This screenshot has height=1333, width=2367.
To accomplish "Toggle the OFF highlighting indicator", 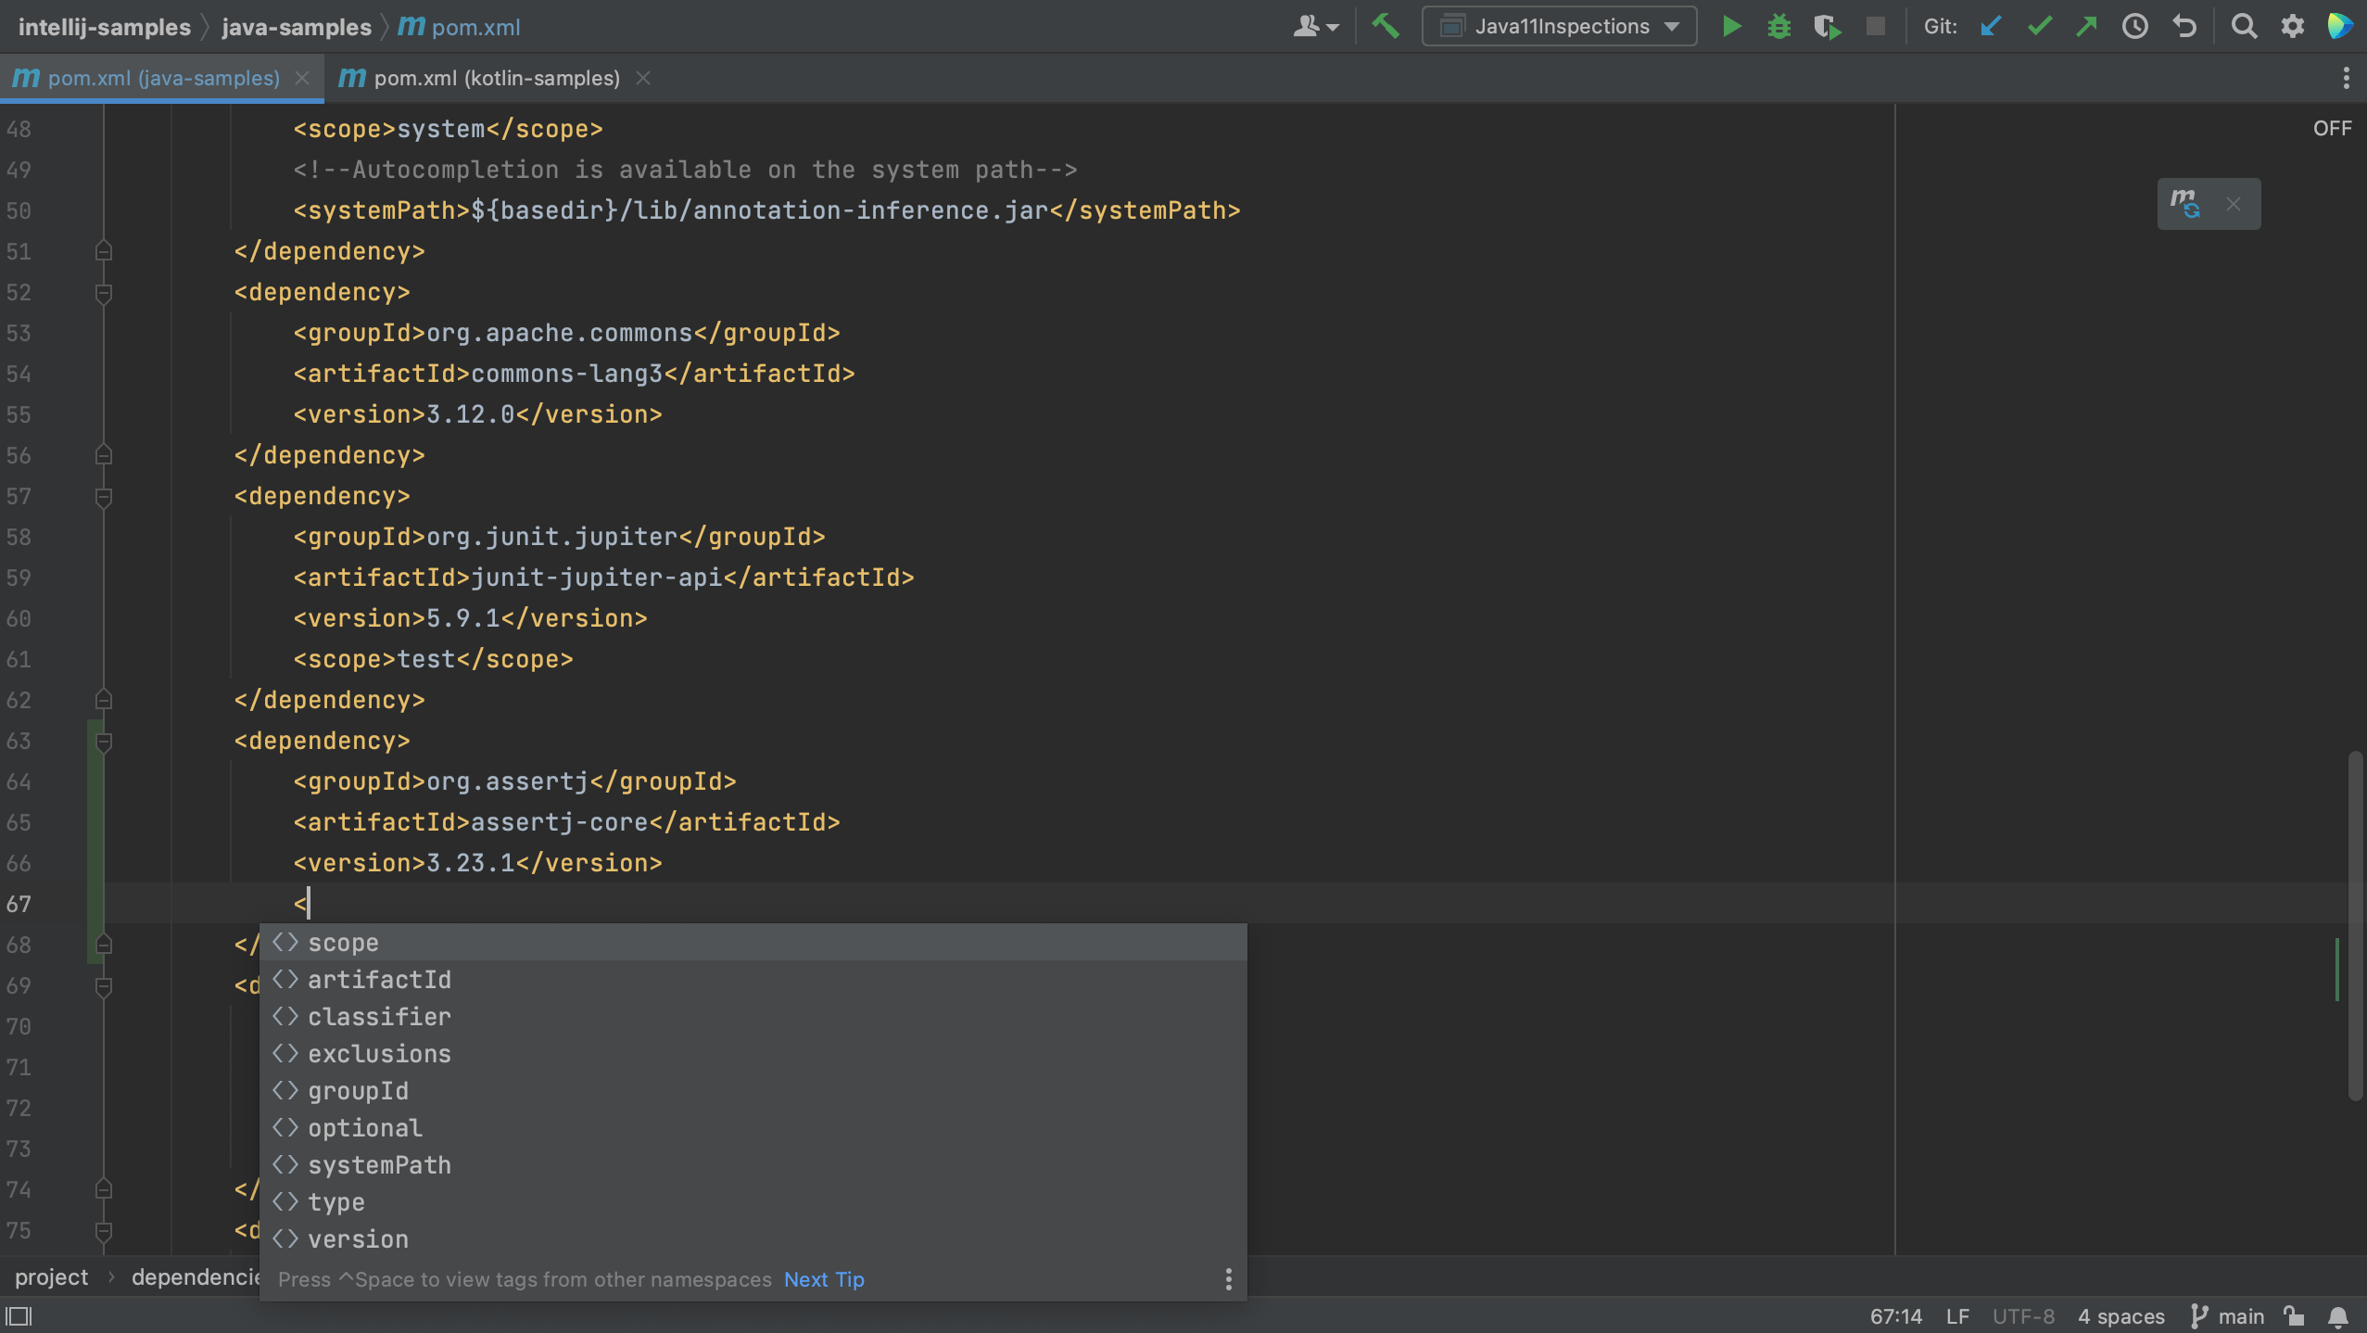I will tap(2332, 128).
